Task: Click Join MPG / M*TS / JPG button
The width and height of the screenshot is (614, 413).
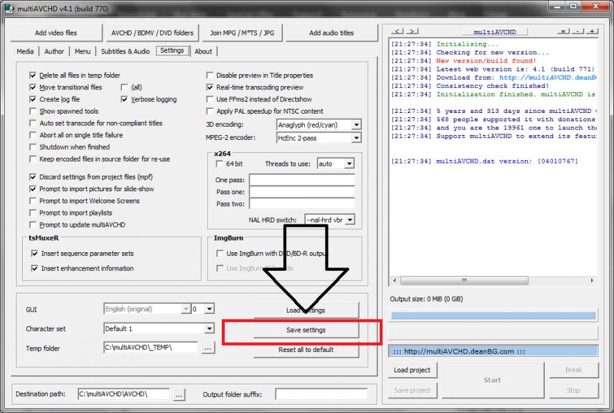Action: (242, 33)
